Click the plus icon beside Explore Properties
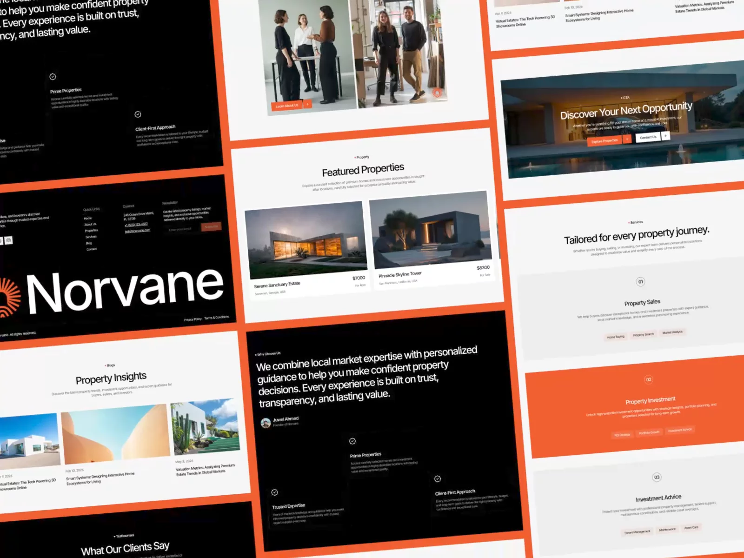Screen dimensions: 744x558 coord(627,139)
